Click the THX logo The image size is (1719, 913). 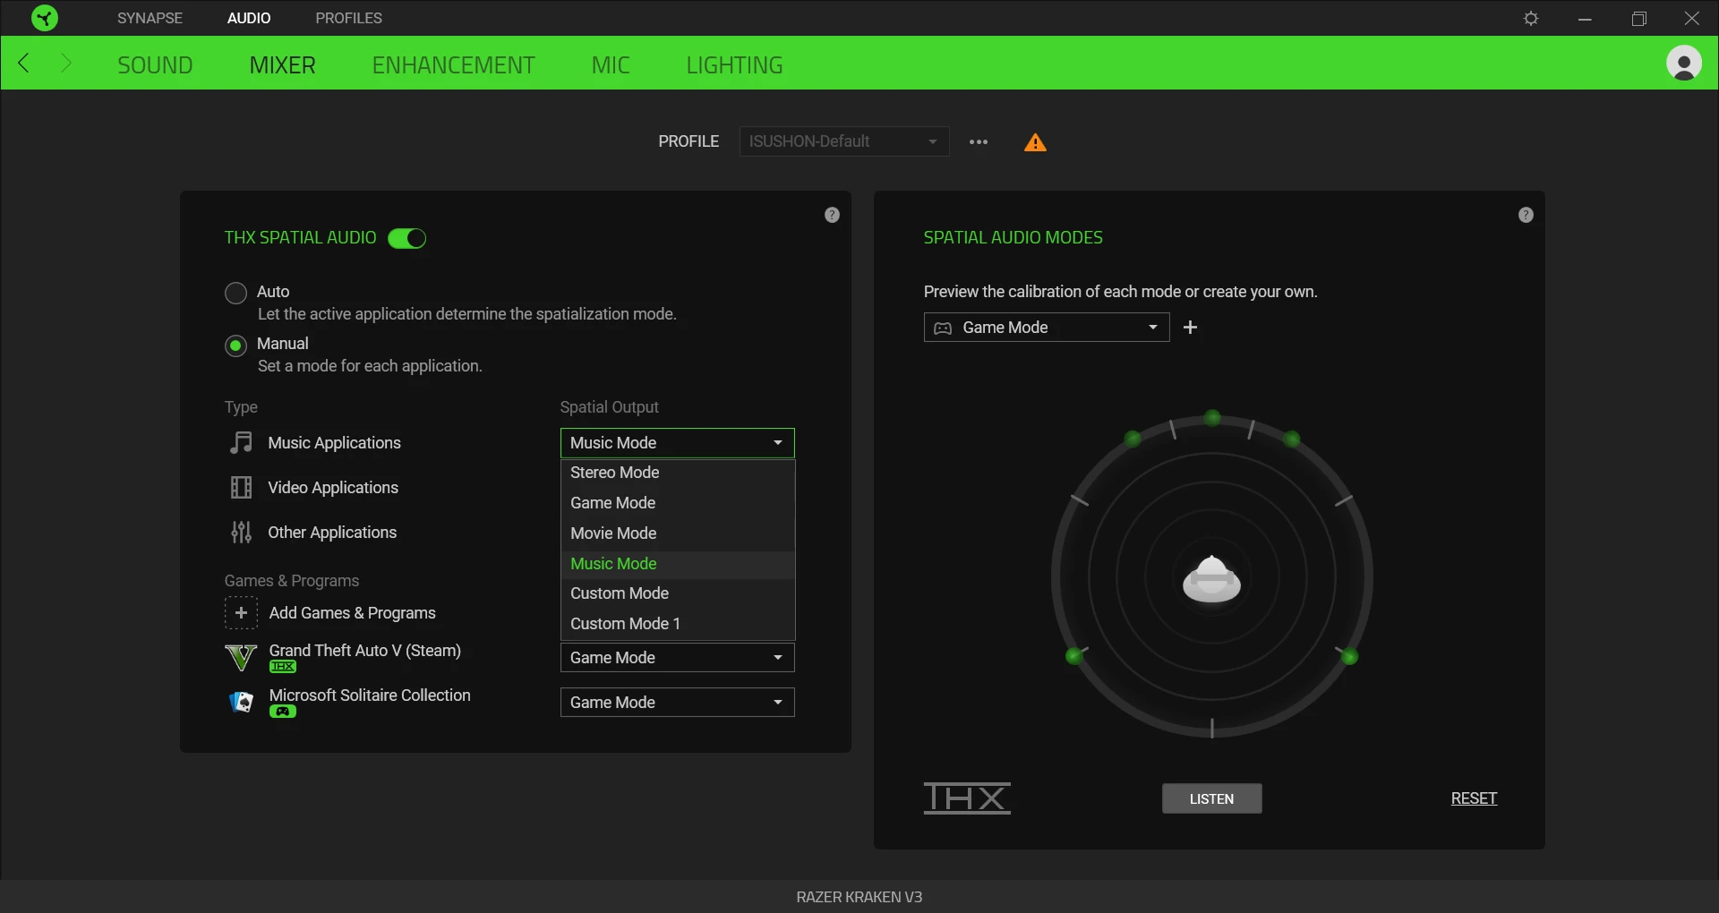[967, 798]
